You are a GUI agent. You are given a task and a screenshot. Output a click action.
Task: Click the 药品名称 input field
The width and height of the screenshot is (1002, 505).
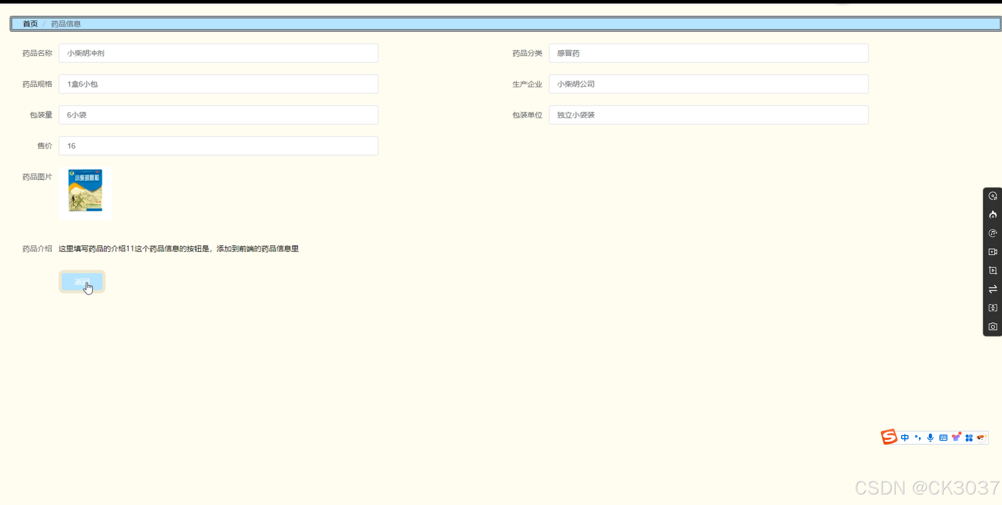218,53
